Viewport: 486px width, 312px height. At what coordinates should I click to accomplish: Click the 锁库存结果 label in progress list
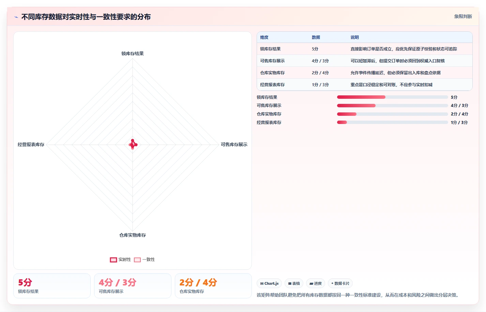click(267, 97)
